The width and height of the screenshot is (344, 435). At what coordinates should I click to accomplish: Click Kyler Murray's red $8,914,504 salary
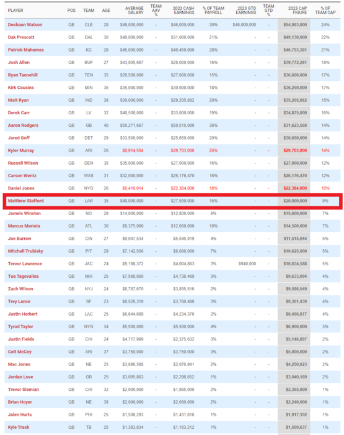[x=133, y=150]
